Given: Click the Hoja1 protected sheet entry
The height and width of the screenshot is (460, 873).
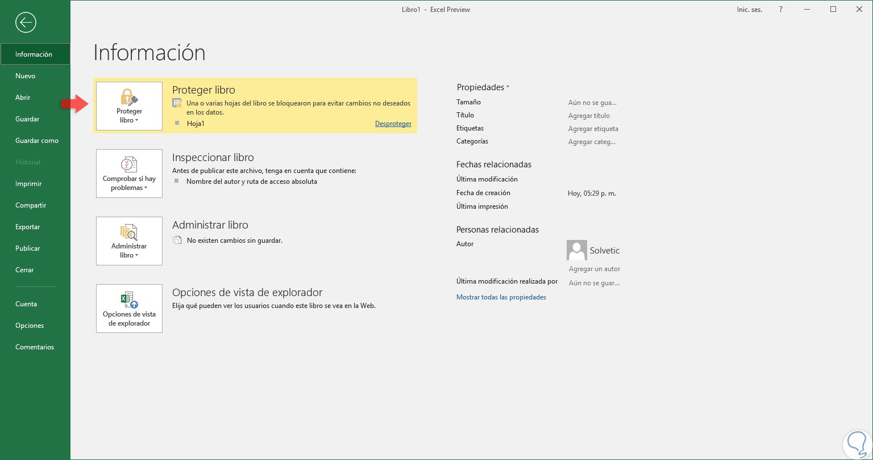Looking at the screenshot, I should tap(196, 124).
